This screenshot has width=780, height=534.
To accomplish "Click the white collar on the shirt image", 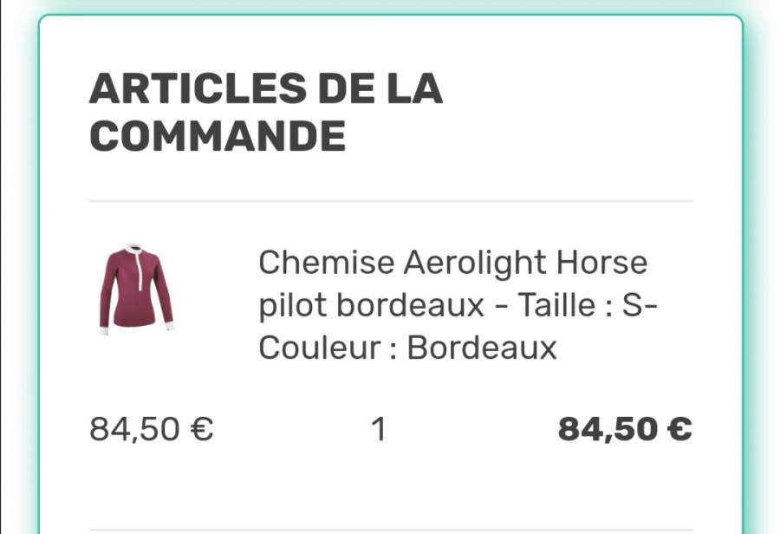I will [134, 250].
